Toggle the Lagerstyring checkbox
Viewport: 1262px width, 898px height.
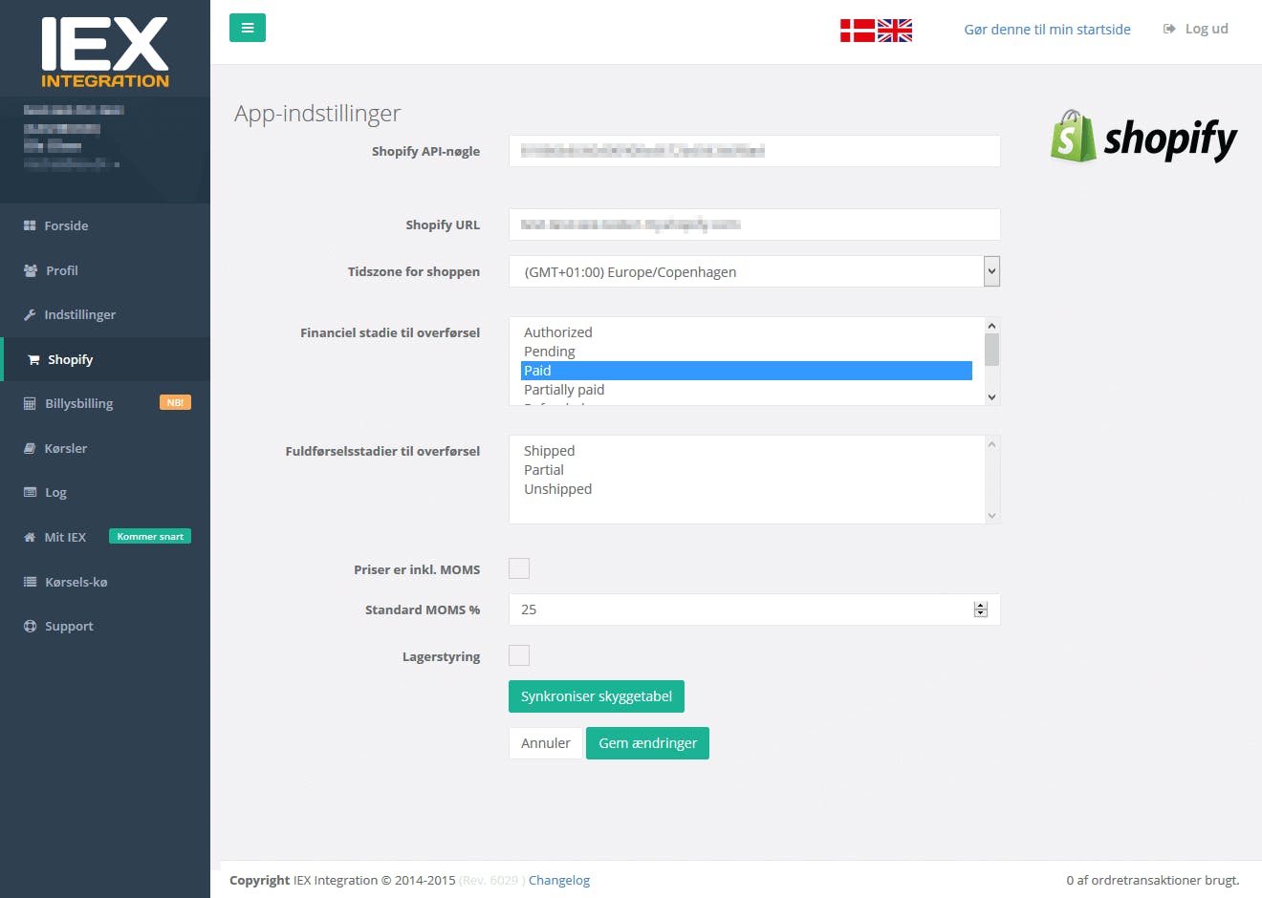pos(519,655)
